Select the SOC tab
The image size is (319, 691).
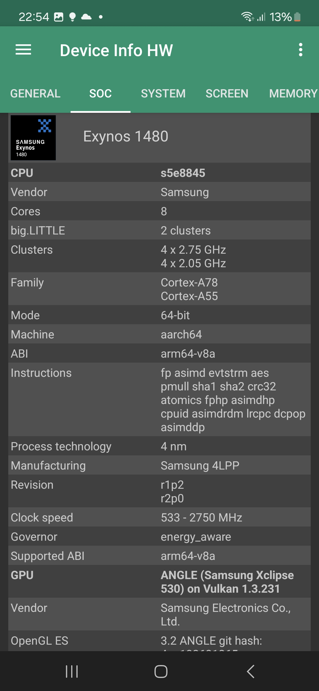click(100, 94)
